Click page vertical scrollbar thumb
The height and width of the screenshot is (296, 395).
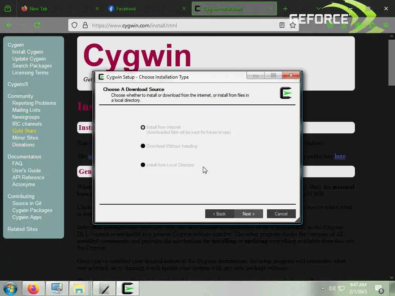click(x=392, y=62)
